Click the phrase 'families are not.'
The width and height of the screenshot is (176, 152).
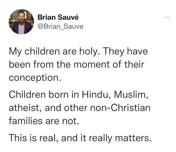click(44, 120)
